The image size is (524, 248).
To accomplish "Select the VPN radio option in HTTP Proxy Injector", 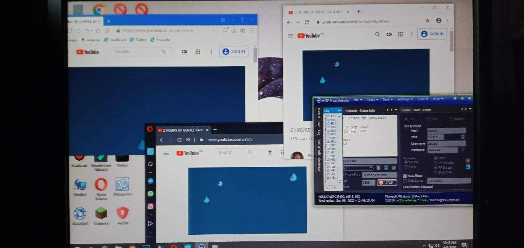I will [428, 119].
